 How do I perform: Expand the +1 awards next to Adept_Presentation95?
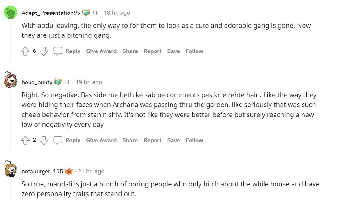[95, 13]
